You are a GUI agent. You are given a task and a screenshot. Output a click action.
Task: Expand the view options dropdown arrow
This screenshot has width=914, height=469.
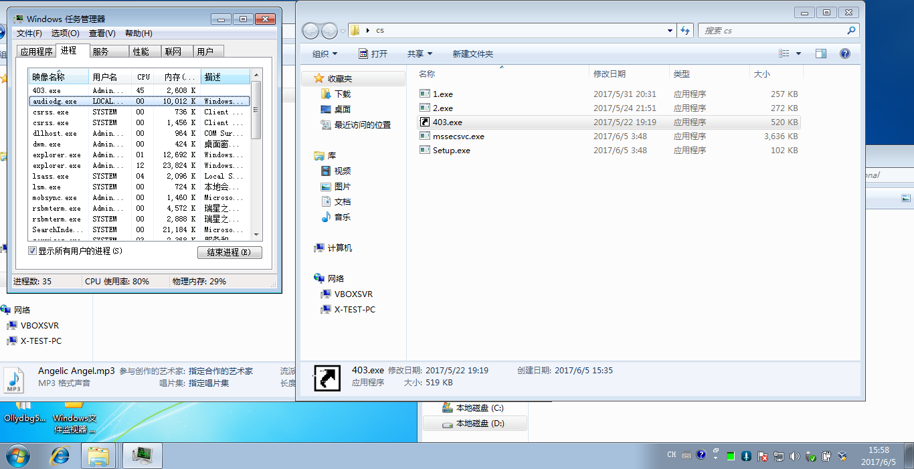point(798,54)
